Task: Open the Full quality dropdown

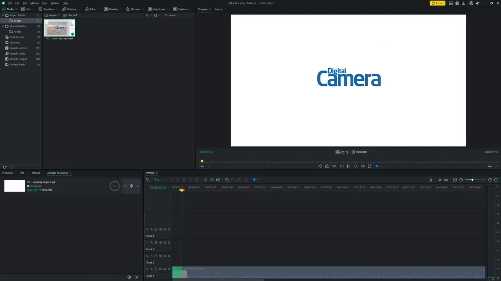Action: click(492, 167)
